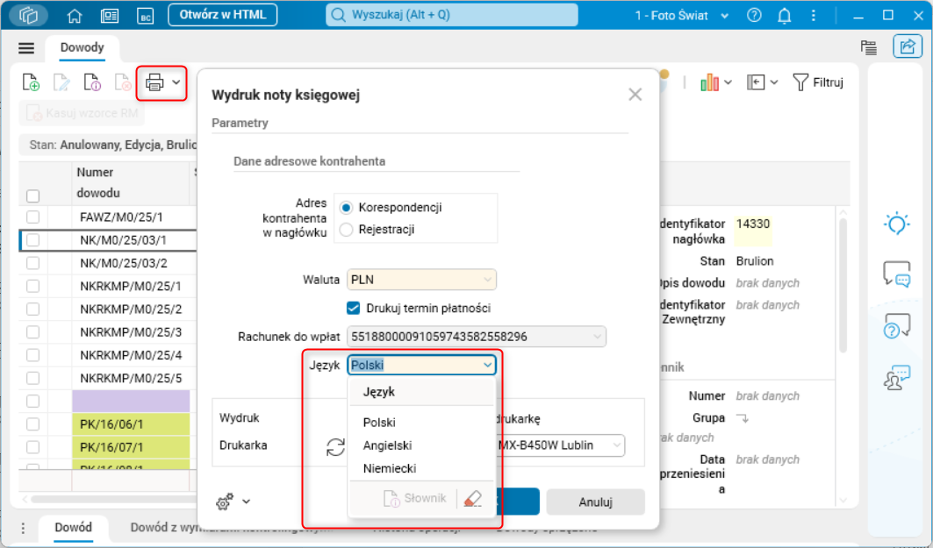Select the document info icon
The height and width of the screenshot is (548, 933).
coord(93,82)
